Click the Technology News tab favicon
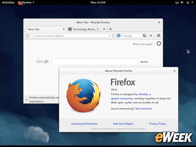 [70, 29]
